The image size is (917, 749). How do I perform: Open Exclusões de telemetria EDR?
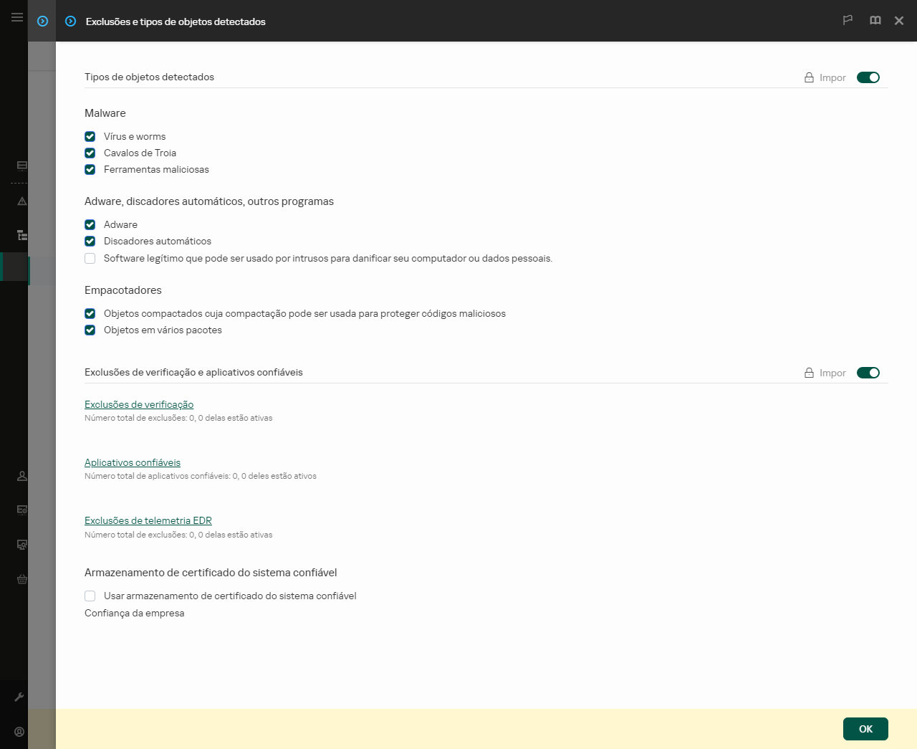tap(148, 520)
